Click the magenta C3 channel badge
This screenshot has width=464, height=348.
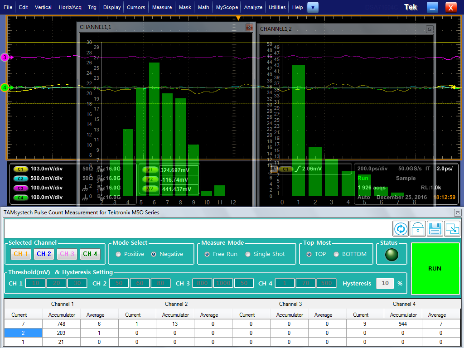pos(20,188)
